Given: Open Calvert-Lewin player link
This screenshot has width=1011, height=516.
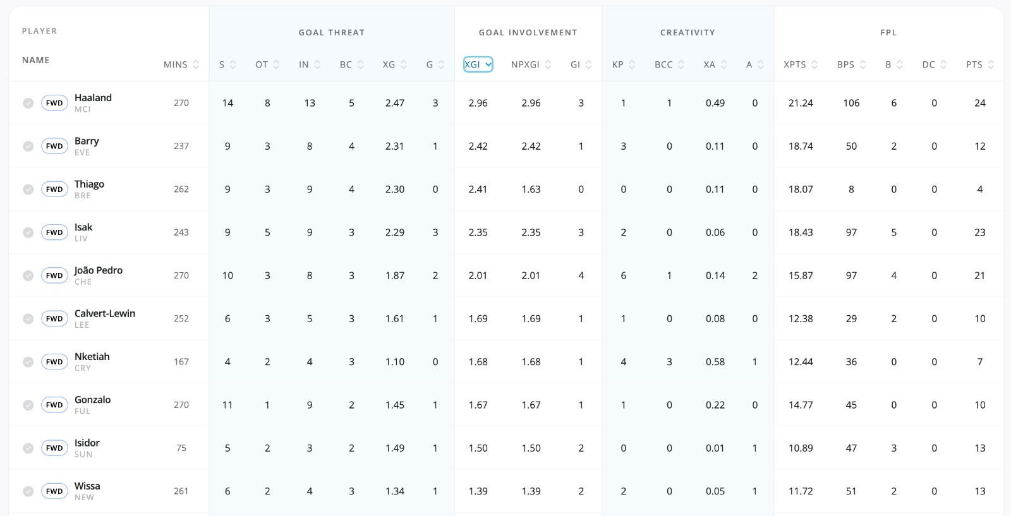Looking at the screenshot, I should coord(105,313).
